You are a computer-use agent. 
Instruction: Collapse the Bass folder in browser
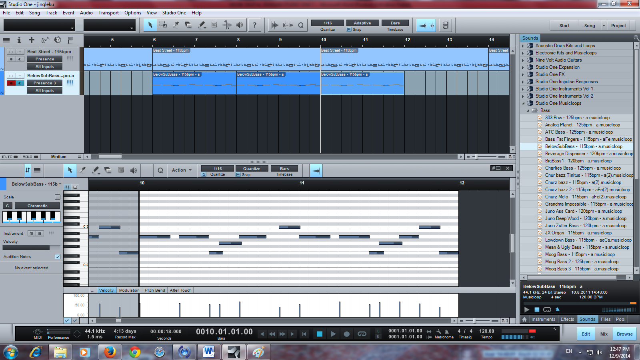pos(528,110)
